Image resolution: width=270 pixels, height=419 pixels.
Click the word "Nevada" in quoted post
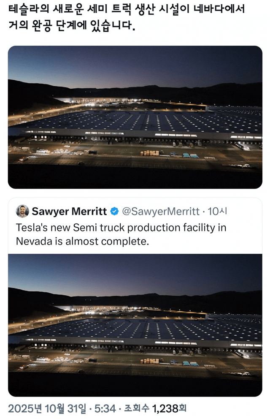[32, 242]
